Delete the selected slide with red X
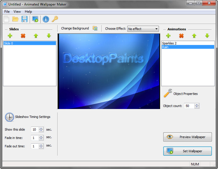The height and width of the screenshot is (169, 218). pyautogui.click(x=23, y=36)
